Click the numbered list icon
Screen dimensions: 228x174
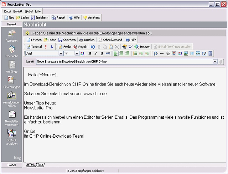coord(135,53)
